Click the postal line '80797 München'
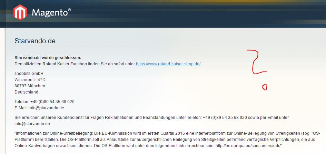The image size is (326, 154). pyautogui.click(x=30, y=86)
